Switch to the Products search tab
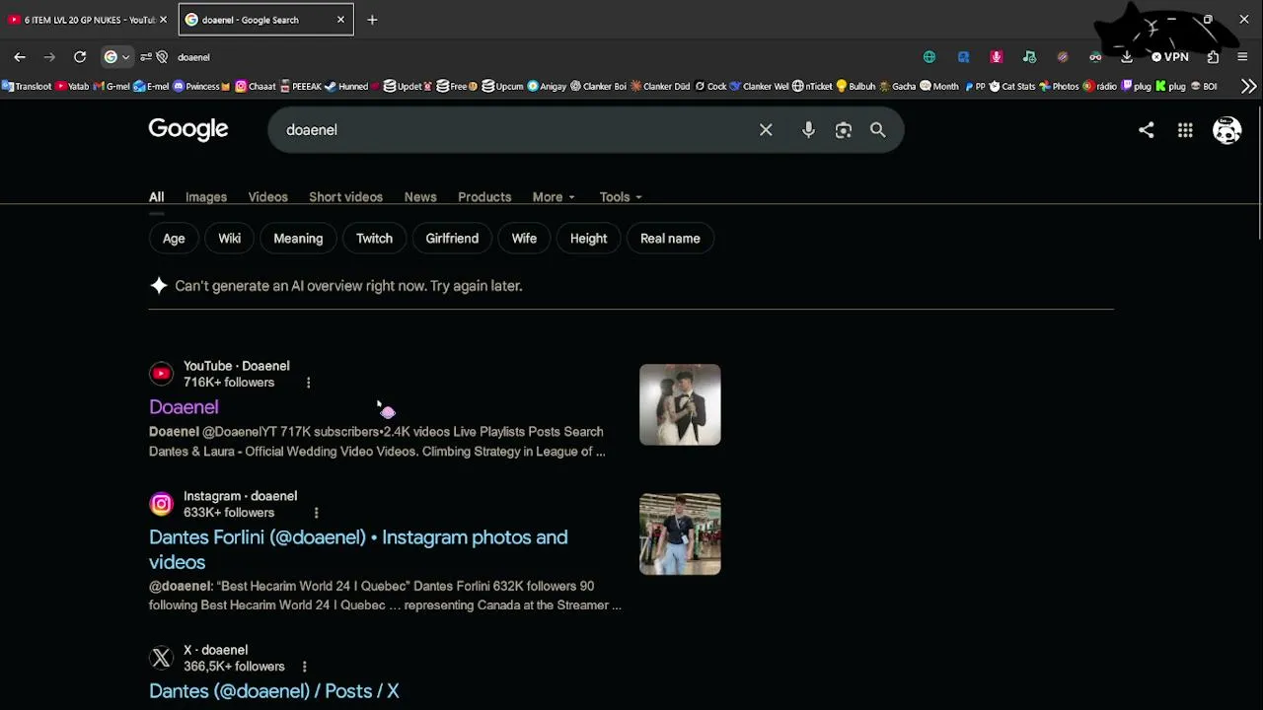The image size is (1263, 710). (x=484, y=197)
